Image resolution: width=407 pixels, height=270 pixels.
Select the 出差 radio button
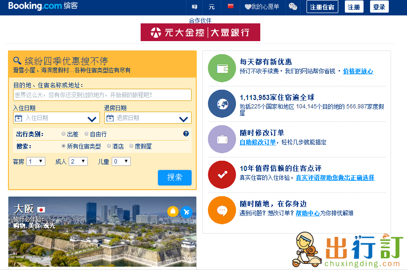click(x=64, y=134)
